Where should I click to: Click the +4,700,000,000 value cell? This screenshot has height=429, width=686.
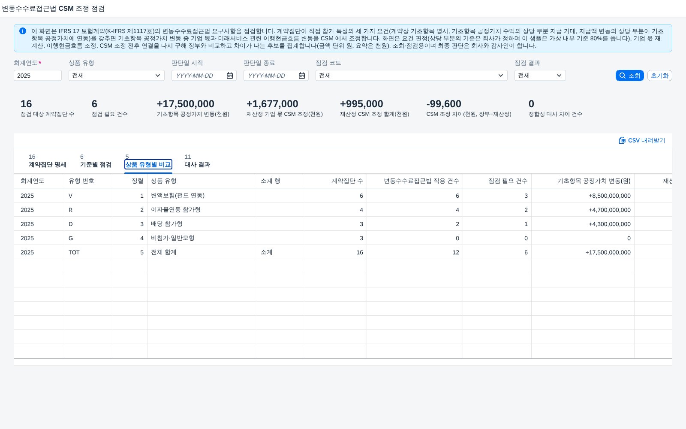(583, 210)
